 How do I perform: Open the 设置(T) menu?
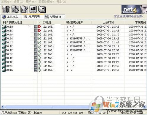pyautogui.click(x=18, y=2)
